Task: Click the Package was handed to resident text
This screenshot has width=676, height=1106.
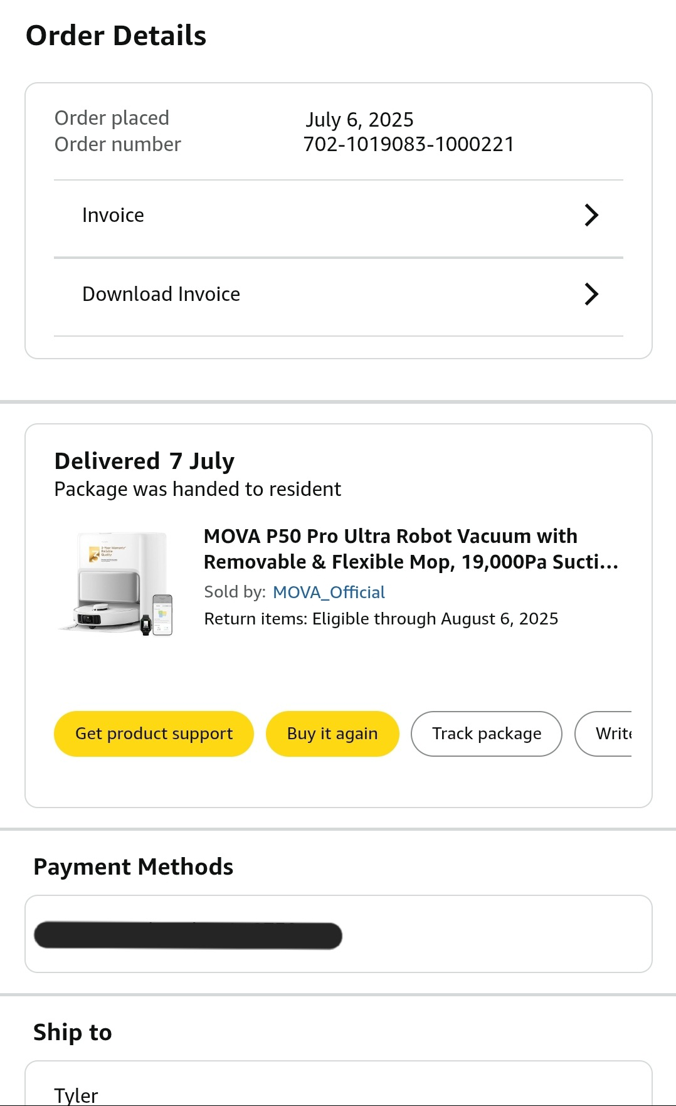Action: point(198,489)
